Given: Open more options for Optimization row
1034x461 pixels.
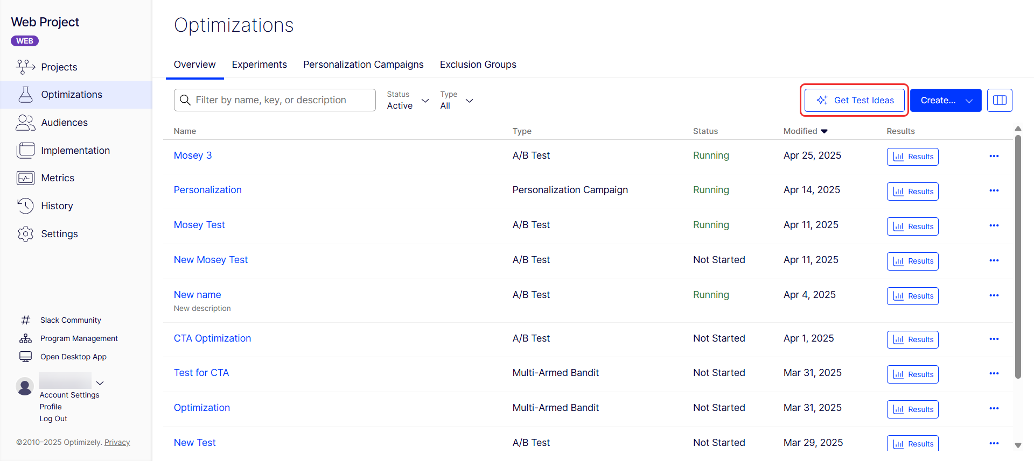Looking at the screenshot, I should coord(994,408).
